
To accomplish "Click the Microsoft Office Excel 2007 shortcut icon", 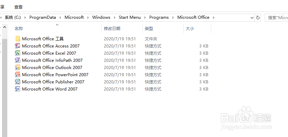I will point(18,53).
